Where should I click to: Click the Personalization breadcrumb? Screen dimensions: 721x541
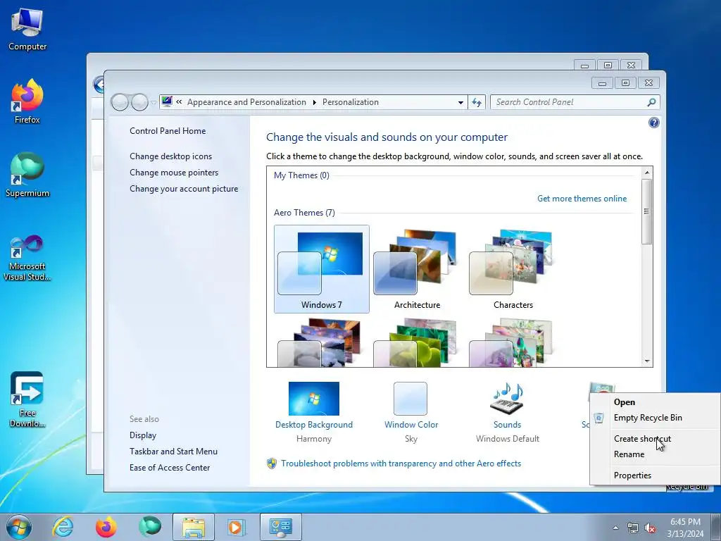point(351,102)
